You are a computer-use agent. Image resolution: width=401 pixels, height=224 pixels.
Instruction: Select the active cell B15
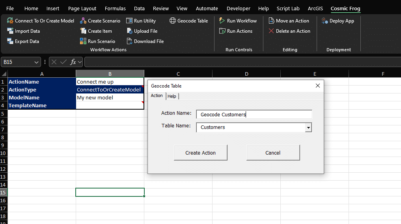click(x=110, y=192)
